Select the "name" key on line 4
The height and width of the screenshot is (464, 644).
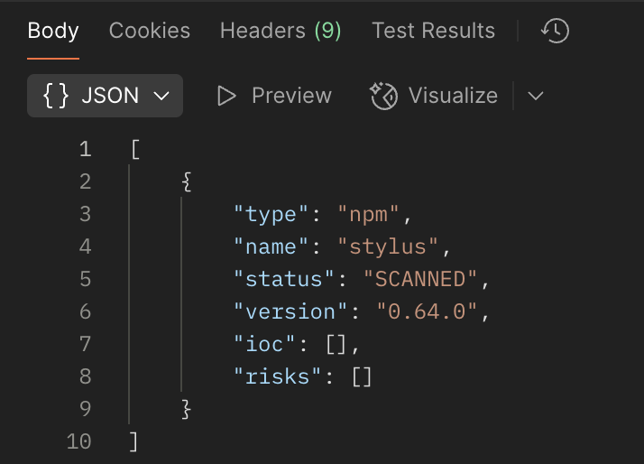click(x=271, y=246)
